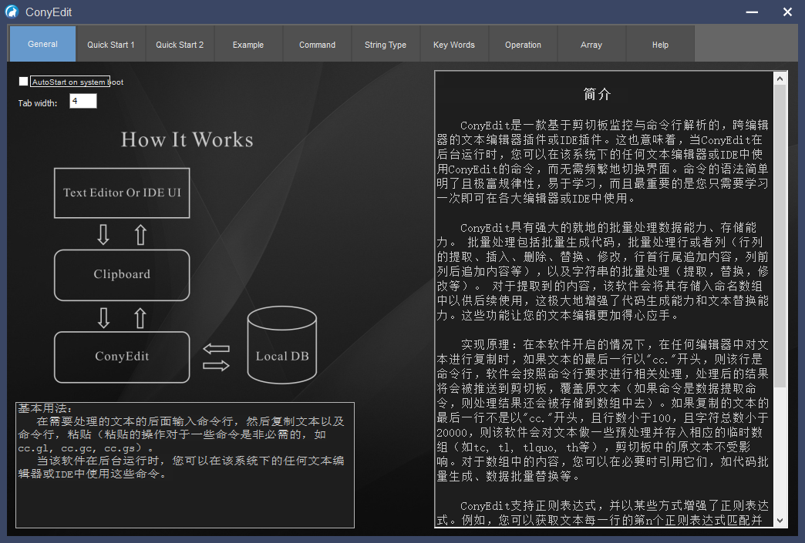The width and height of the screenshot is (805, 543).
Task: Switch to the Operation tab
Action: [x=523, y=45]
